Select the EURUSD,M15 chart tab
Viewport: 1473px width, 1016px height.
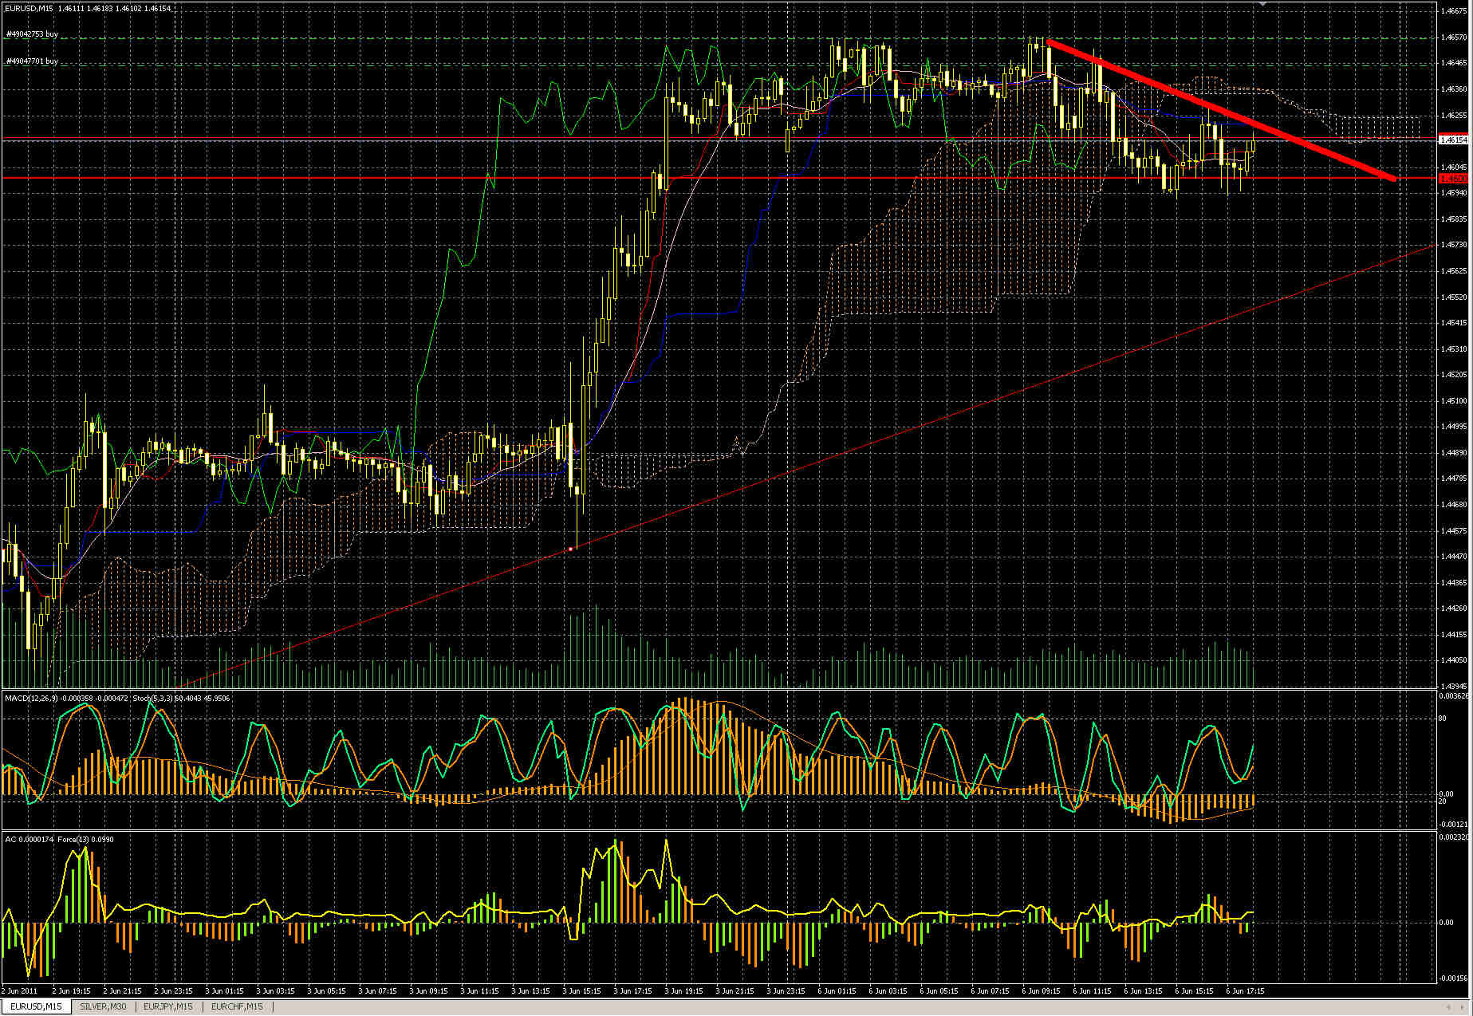pyautogui.click(x=36, y=1006)
